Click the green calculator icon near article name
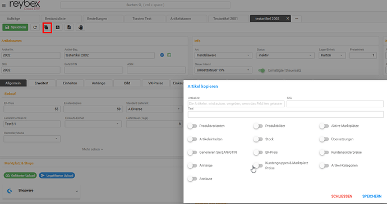Viewport: 387px width, 204px height. tap(169, 55)
